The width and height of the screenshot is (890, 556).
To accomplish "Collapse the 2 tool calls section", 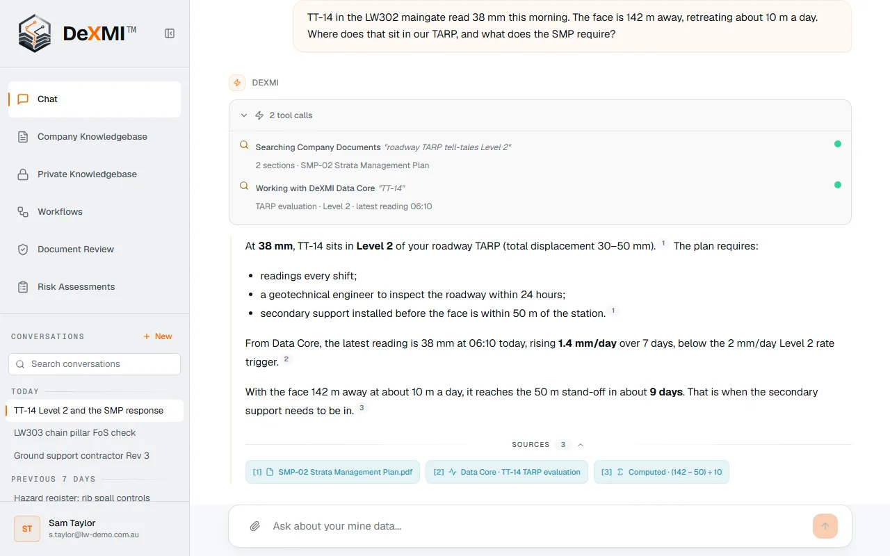I will (244, 115).
